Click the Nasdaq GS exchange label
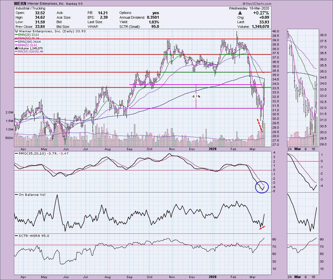Viewport: 333px width, 280px height. click(75, 3)
